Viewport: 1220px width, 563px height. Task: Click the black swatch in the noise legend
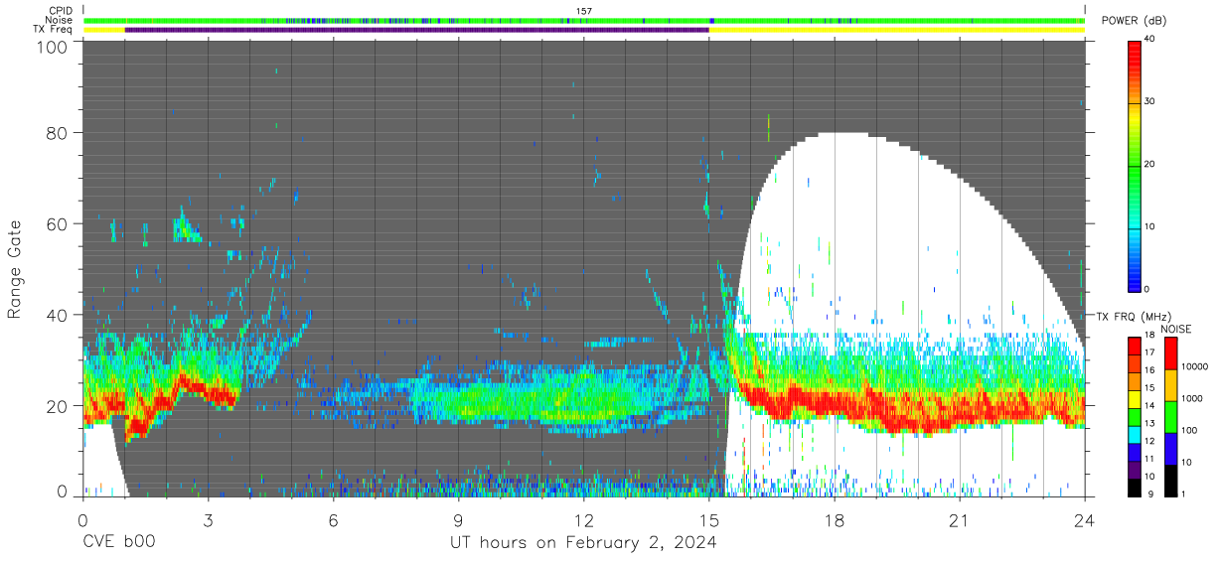[1171, 480]
